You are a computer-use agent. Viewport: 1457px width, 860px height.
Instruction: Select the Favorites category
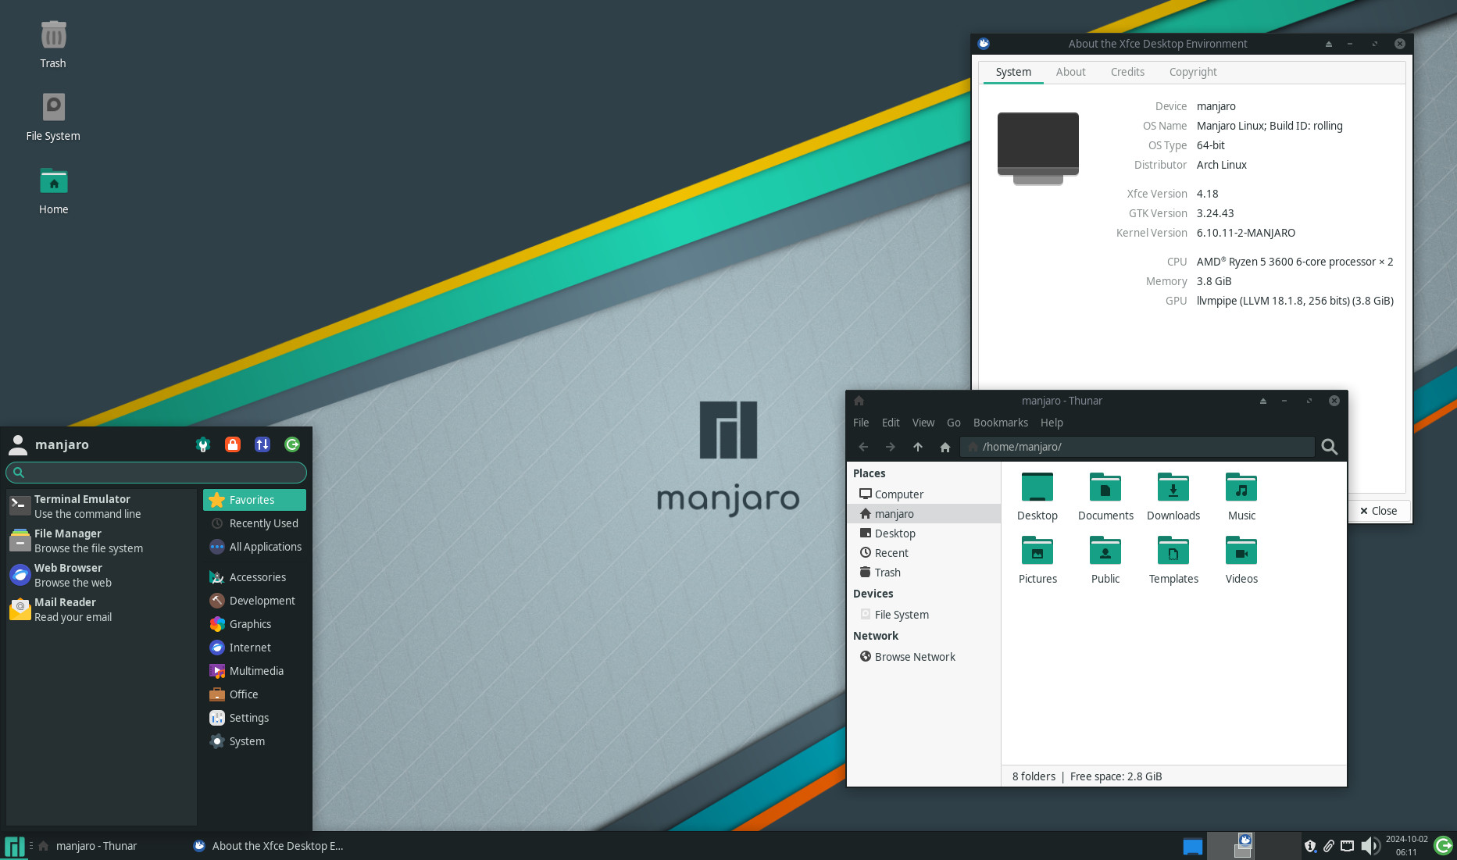(x=255, y=500)
